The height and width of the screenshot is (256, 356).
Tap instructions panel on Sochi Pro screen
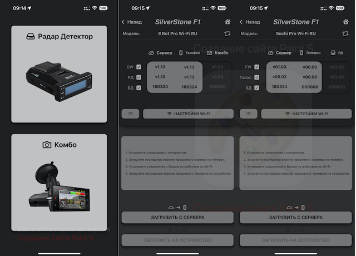(x=295, y=163)
